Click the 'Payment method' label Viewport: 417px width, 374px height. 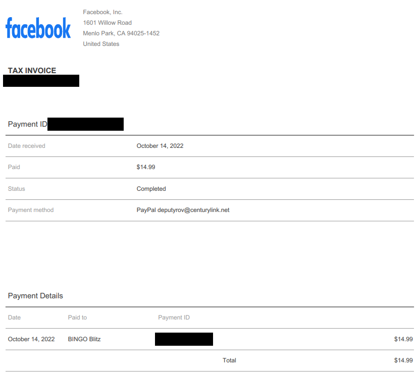pos(30,210)
